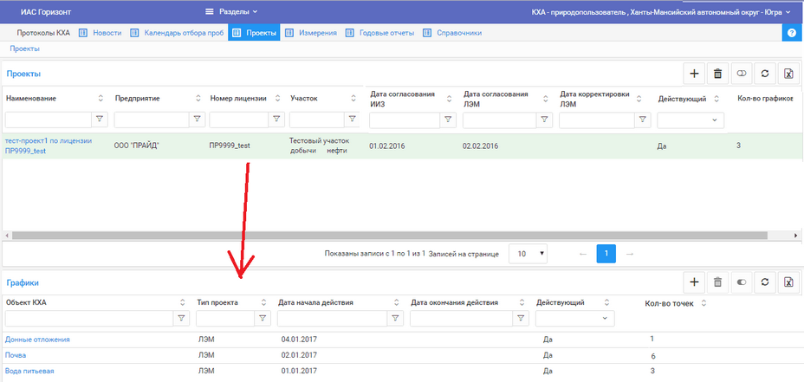The height and width of the screenshot is (382, 804).
Task: Open the Донные отложения link
Action: tap(37, 340)
